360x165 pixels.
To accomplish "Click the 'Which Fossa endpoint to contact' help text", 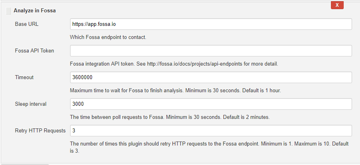I will pyautogui.click(x=108, y=37).
